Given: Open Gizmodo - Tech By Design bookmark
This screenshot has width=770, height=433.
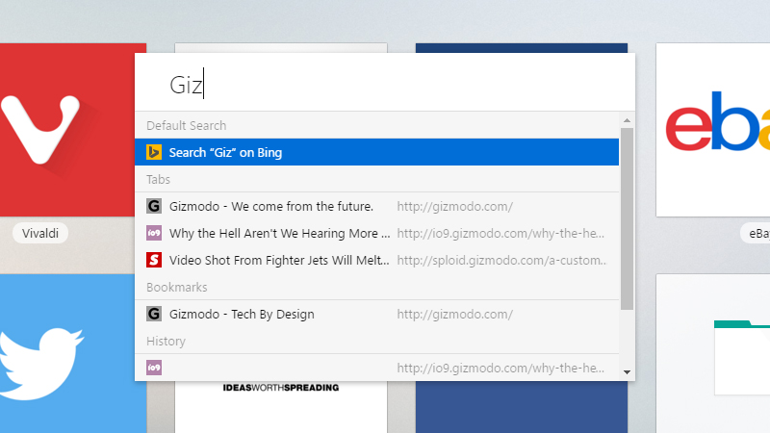Looking at the screenshot, I should click(376, 315).
